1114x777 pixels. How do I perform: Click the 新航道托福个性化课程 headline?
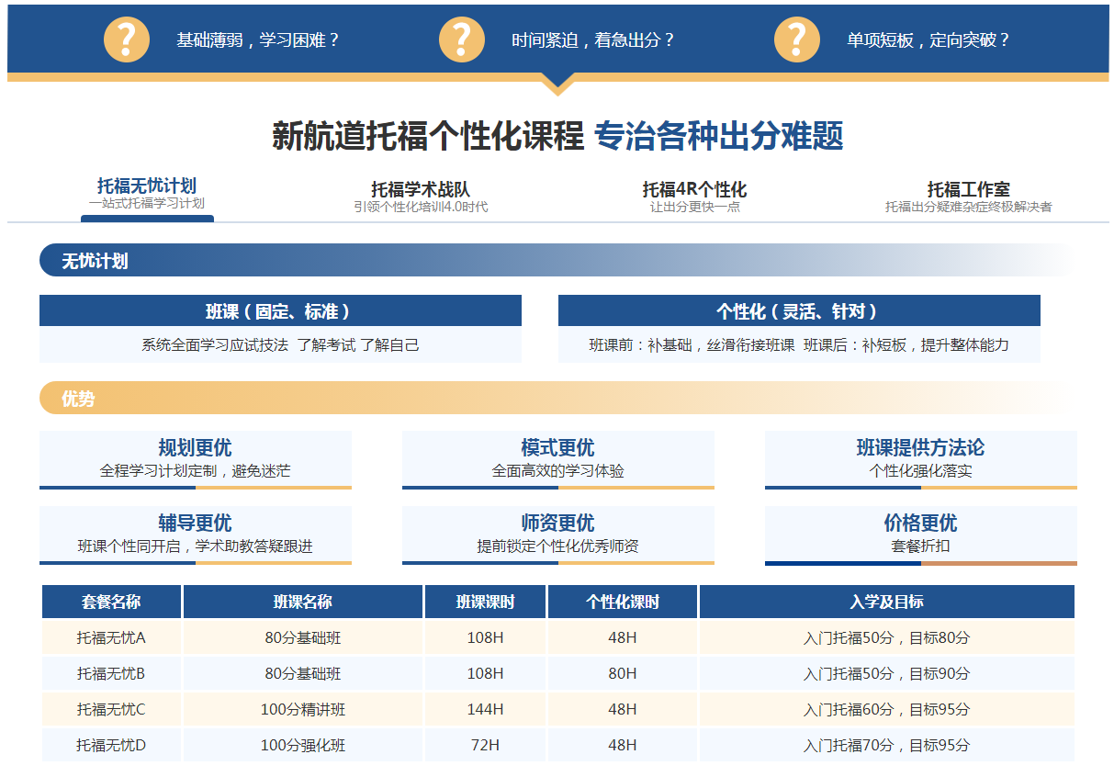coord(428,136)
